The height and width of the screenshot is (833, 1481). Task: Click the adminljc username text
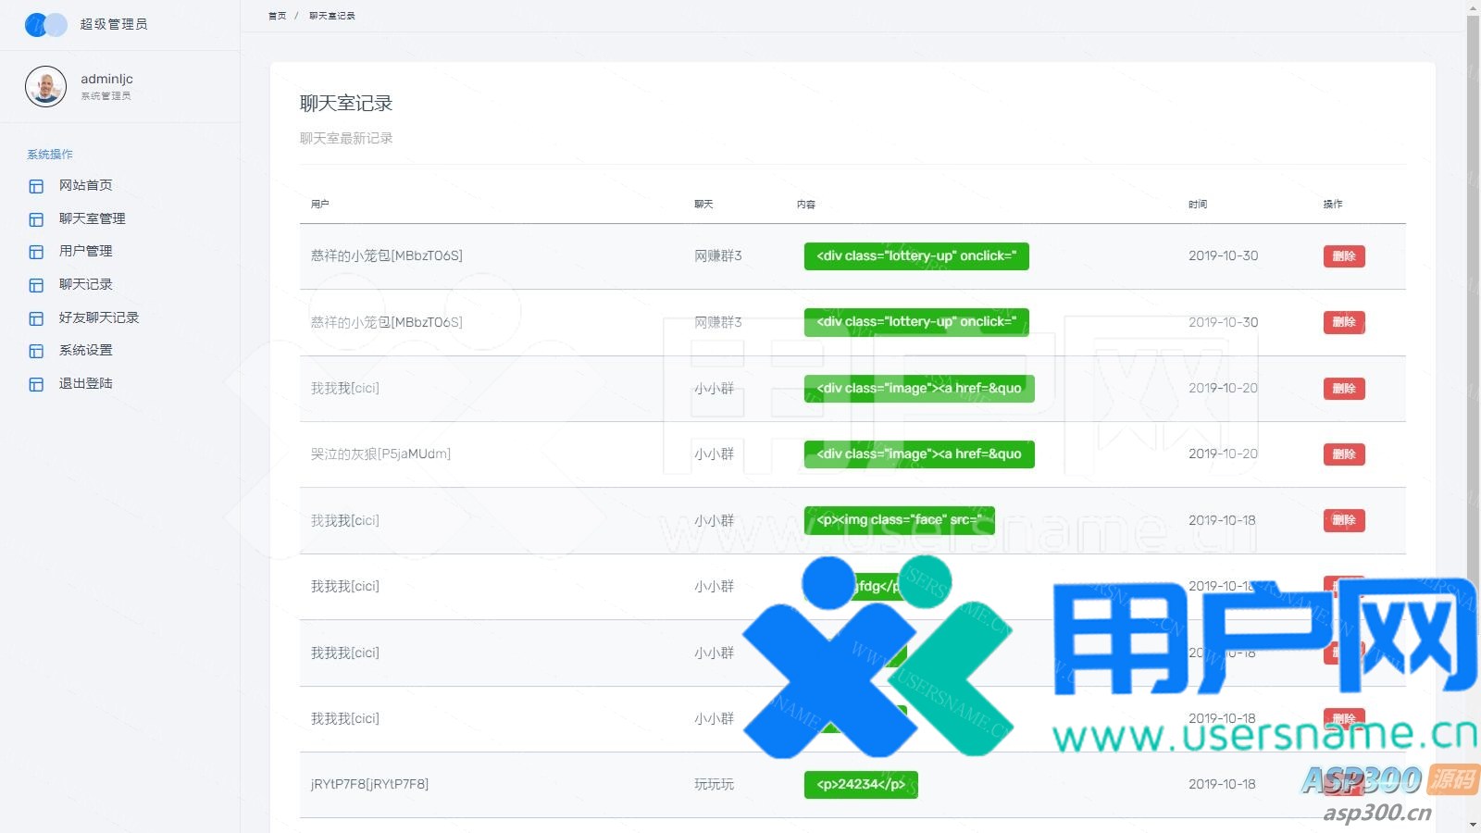pyautogui.click(x=106, y=79)
